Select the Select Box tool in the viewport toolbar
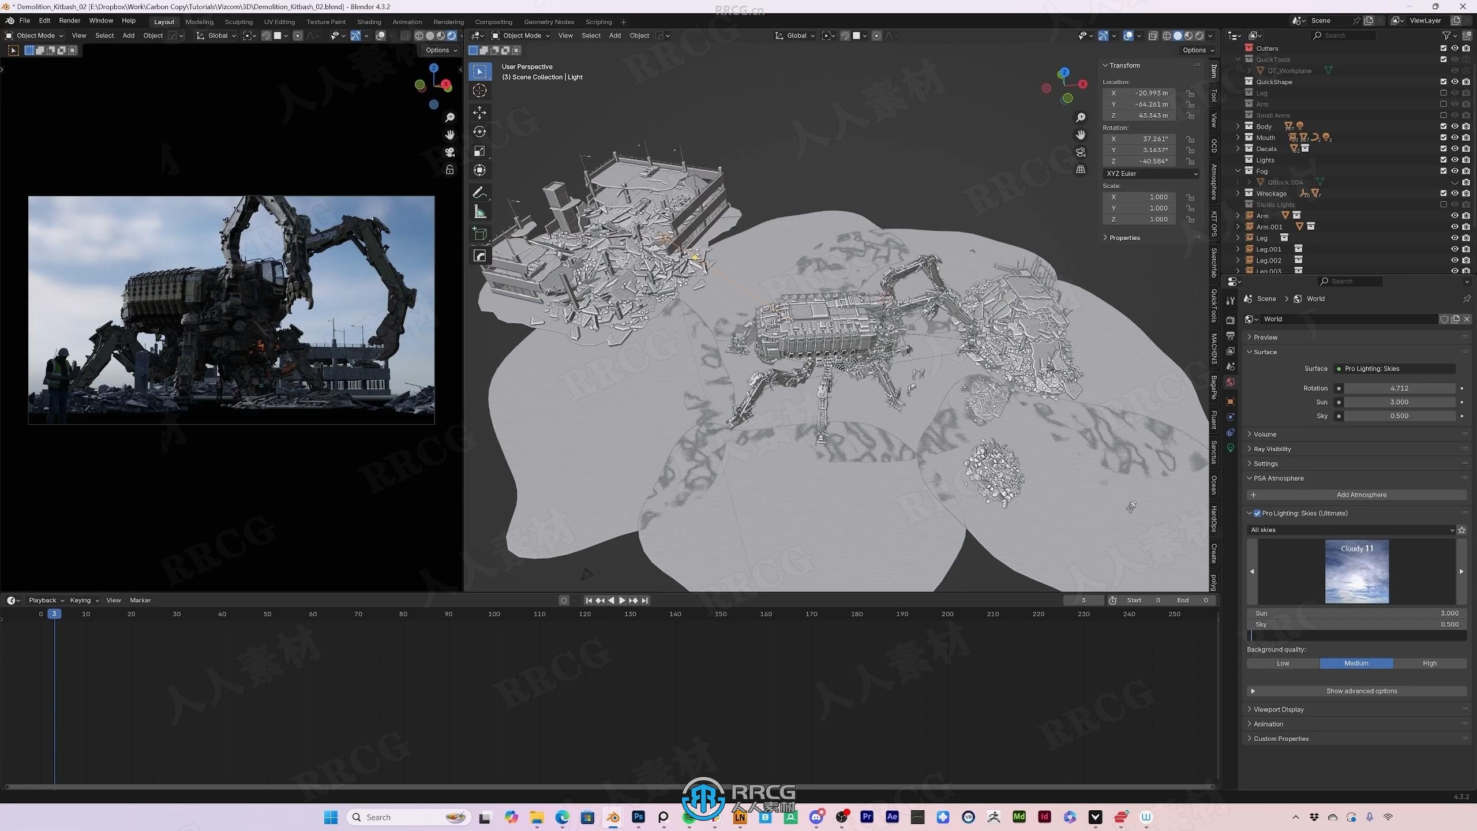This screenshot has height=831, width=1477. [x=479, y=72]
